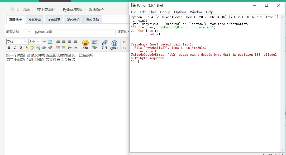The image size is (286, 155).
Task: Switch to the 发起投票 tab
Action: [35, 19]
